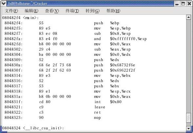Screen dimensions: 193x133
Task: Close the terminal window
Action: pos(189,4)
